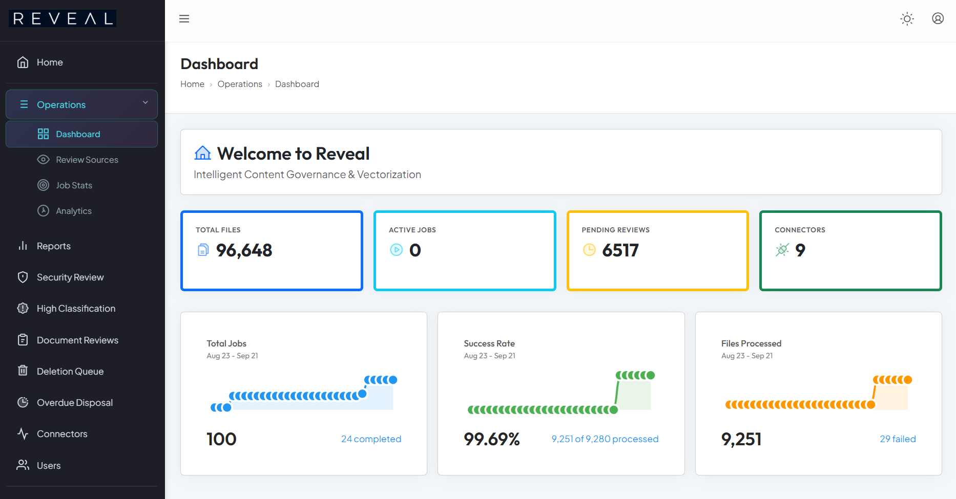Click Operations breadcrumb link
The width and height of the screenshot is (956, 499).
coord(240,84)
